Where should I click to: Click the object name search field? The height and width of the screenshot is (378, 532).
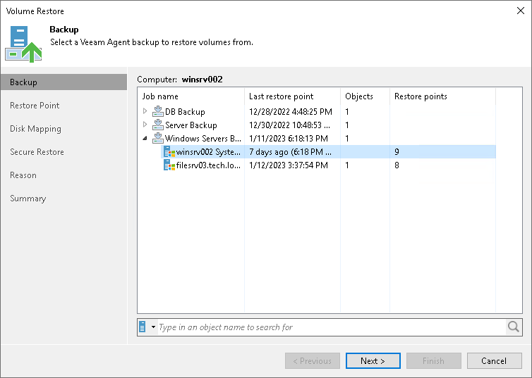tap(332, 327)
